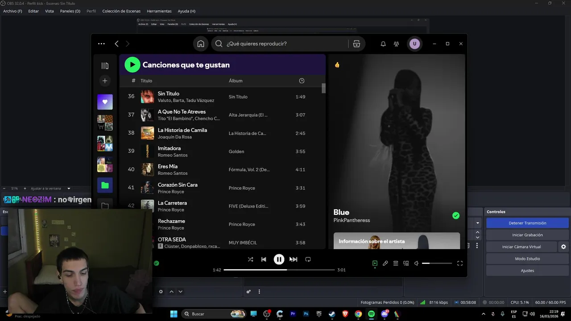
Task: Open the OBS audio mixer three-dot menu
Action: click(x=259, y=292)
